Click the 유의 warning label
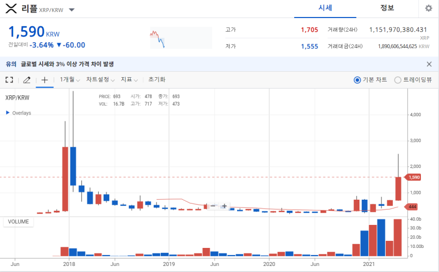439x272 pixels. (11, 64)
